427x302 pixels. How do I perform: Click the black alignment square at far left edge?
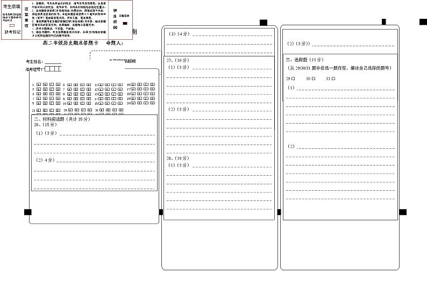pos(27,212)
